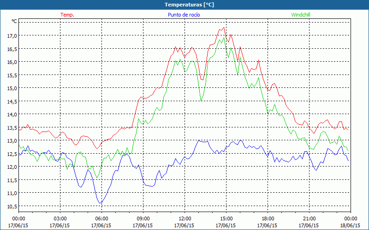Click the "11,0" temperature axis value

[x=12, y=193]
